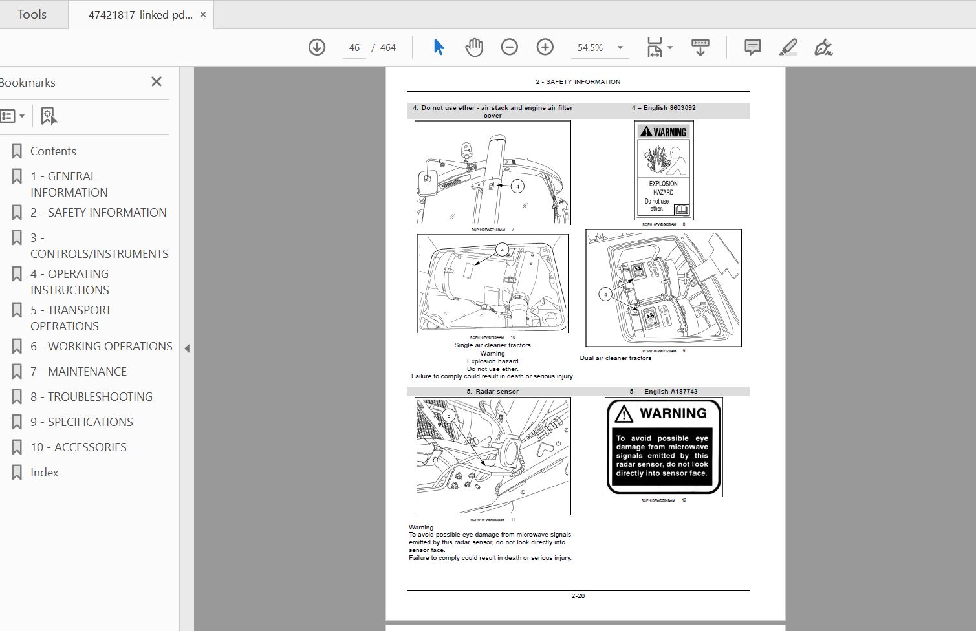Click bookmark icon beside 3 - CONTROLS/INSTRUMENTS
The width and height of the screenshot is (976, 631).
[x=17, y=238]
